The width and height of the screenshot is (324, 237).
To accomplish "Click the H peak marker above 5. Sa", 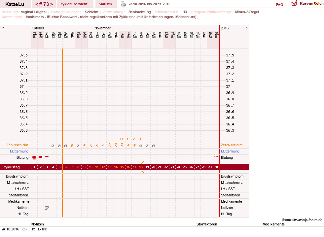I will point(122,139).
